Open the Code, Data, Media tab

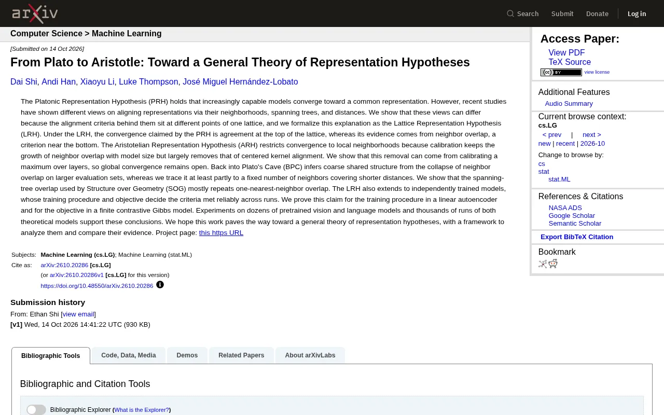pyautogui.click(x=129, y=355)
